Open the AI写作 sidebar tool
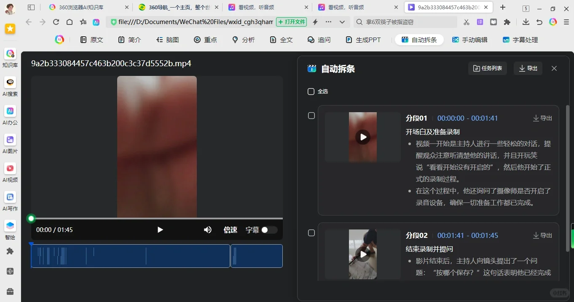Image resolution: width=574 pixels, height=302 pixels. click(10, 197)
